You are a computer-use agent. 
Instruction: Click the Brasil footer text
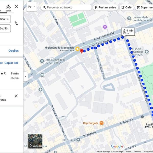coord(129,151)
